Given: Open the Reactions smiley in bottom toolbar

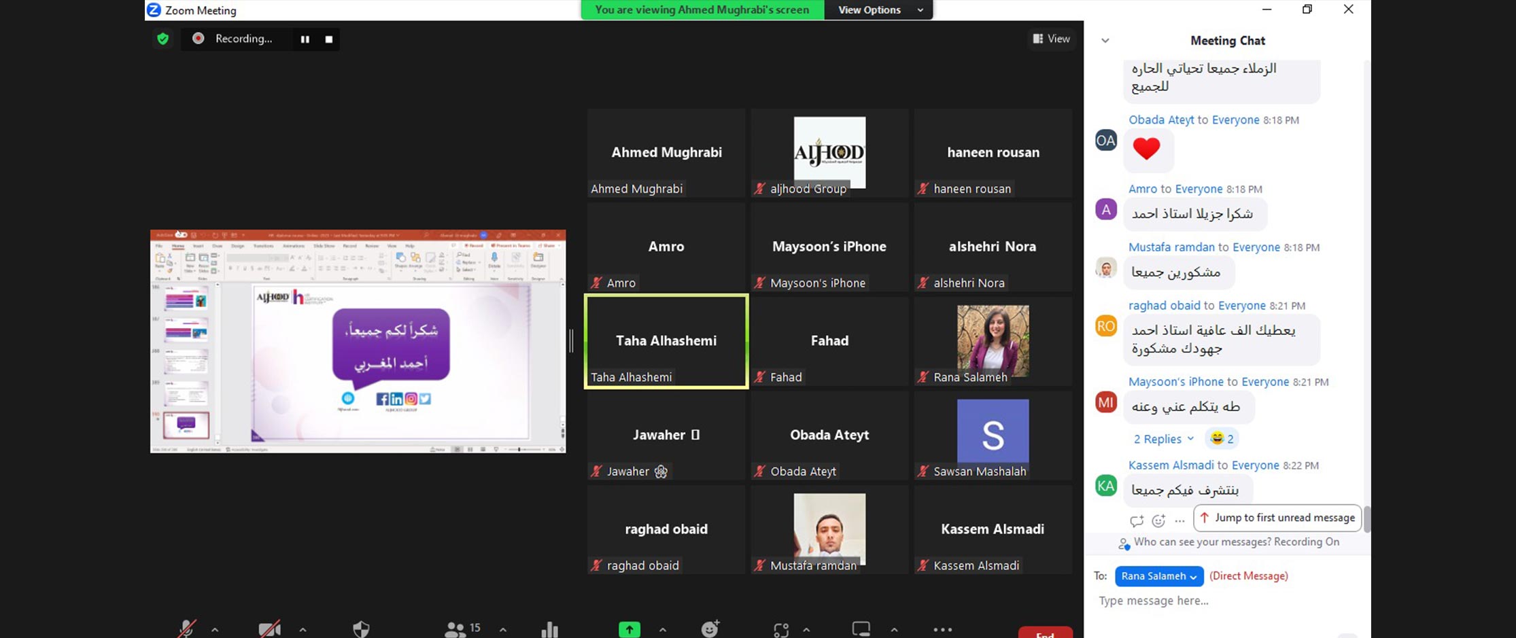Looking at the screenshot, I should click(710, 629).
